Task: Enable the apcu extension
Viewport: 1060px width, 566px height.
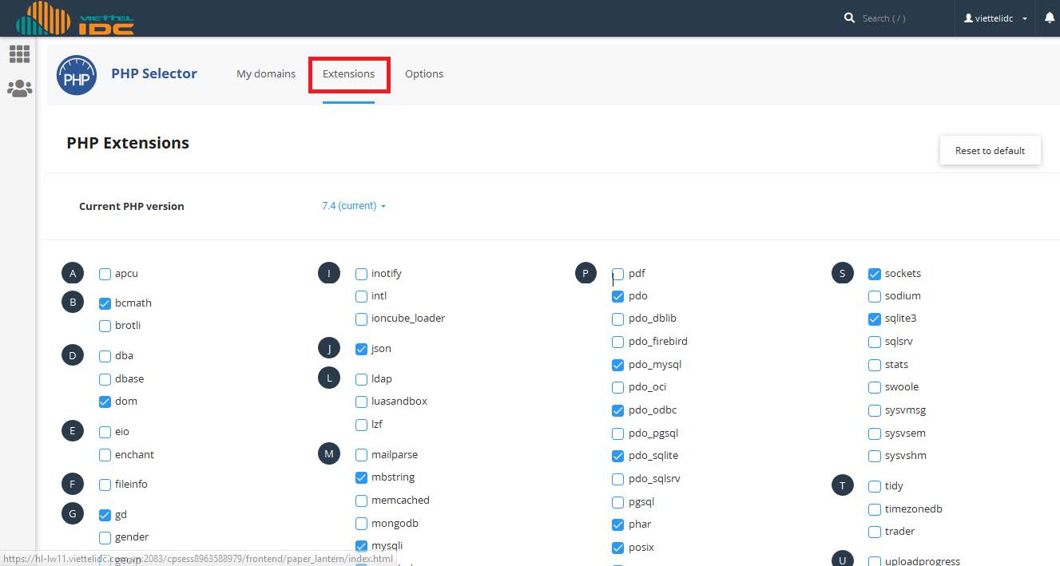Action: pos(105,273)
